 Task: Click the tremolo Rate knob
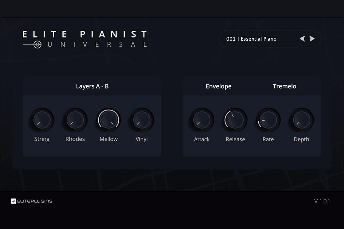click(x=268, y=120)
